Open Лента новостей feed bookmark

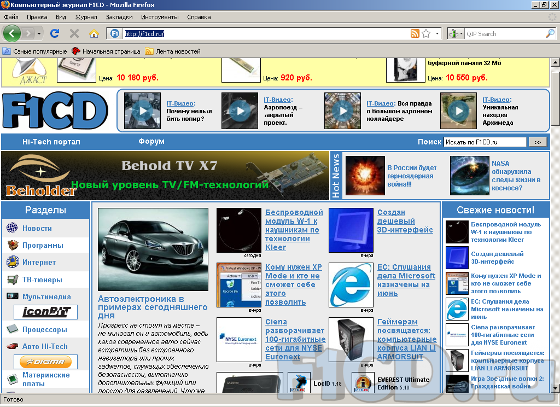tap(173, 51)
